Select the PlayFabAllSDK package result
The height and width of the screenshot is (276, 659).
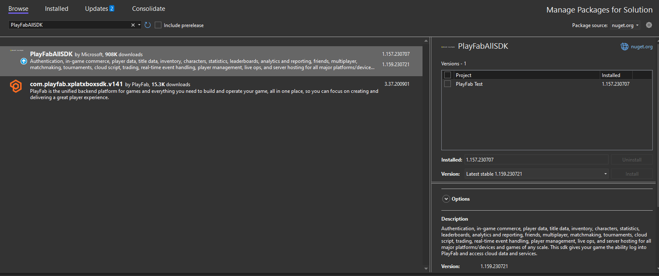point(211,61)
